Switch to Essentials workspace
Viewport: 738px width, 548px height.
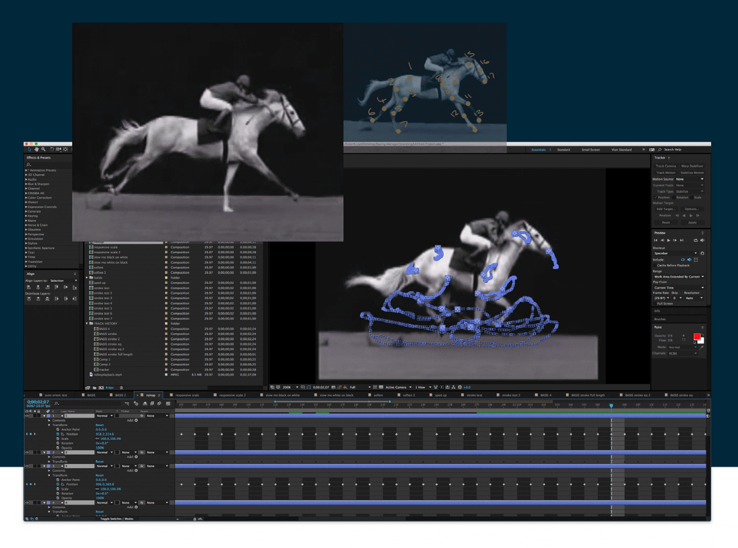point(538,150)
